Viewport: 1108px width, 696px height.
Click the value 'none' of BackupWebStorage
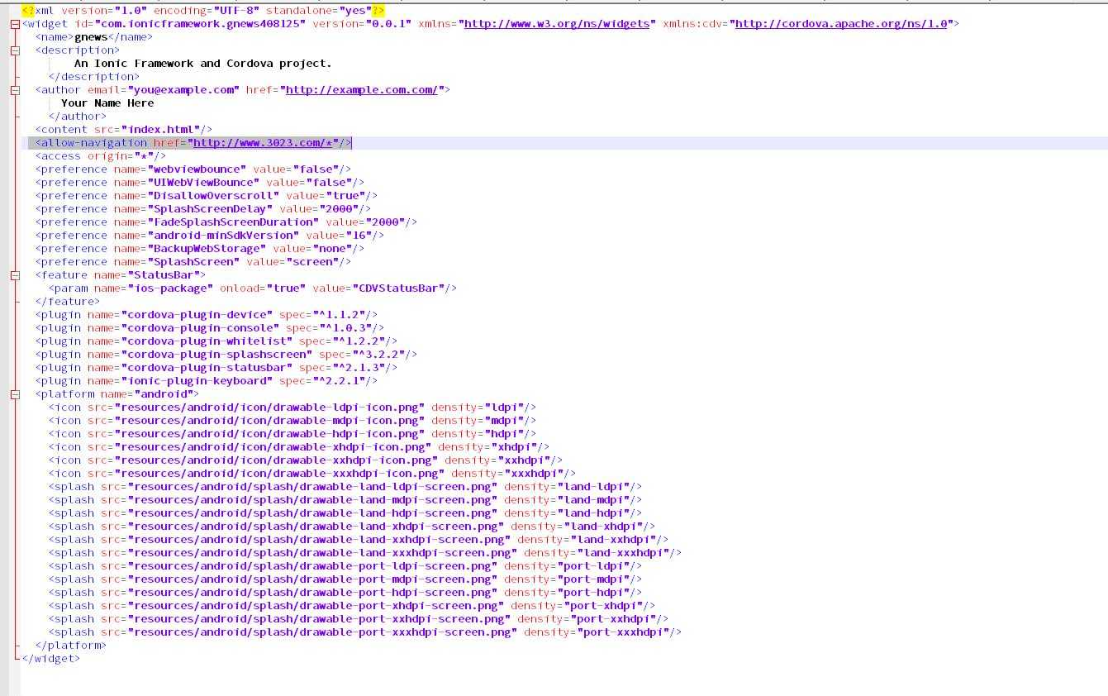pyautogui.click(x=332, y=249)
